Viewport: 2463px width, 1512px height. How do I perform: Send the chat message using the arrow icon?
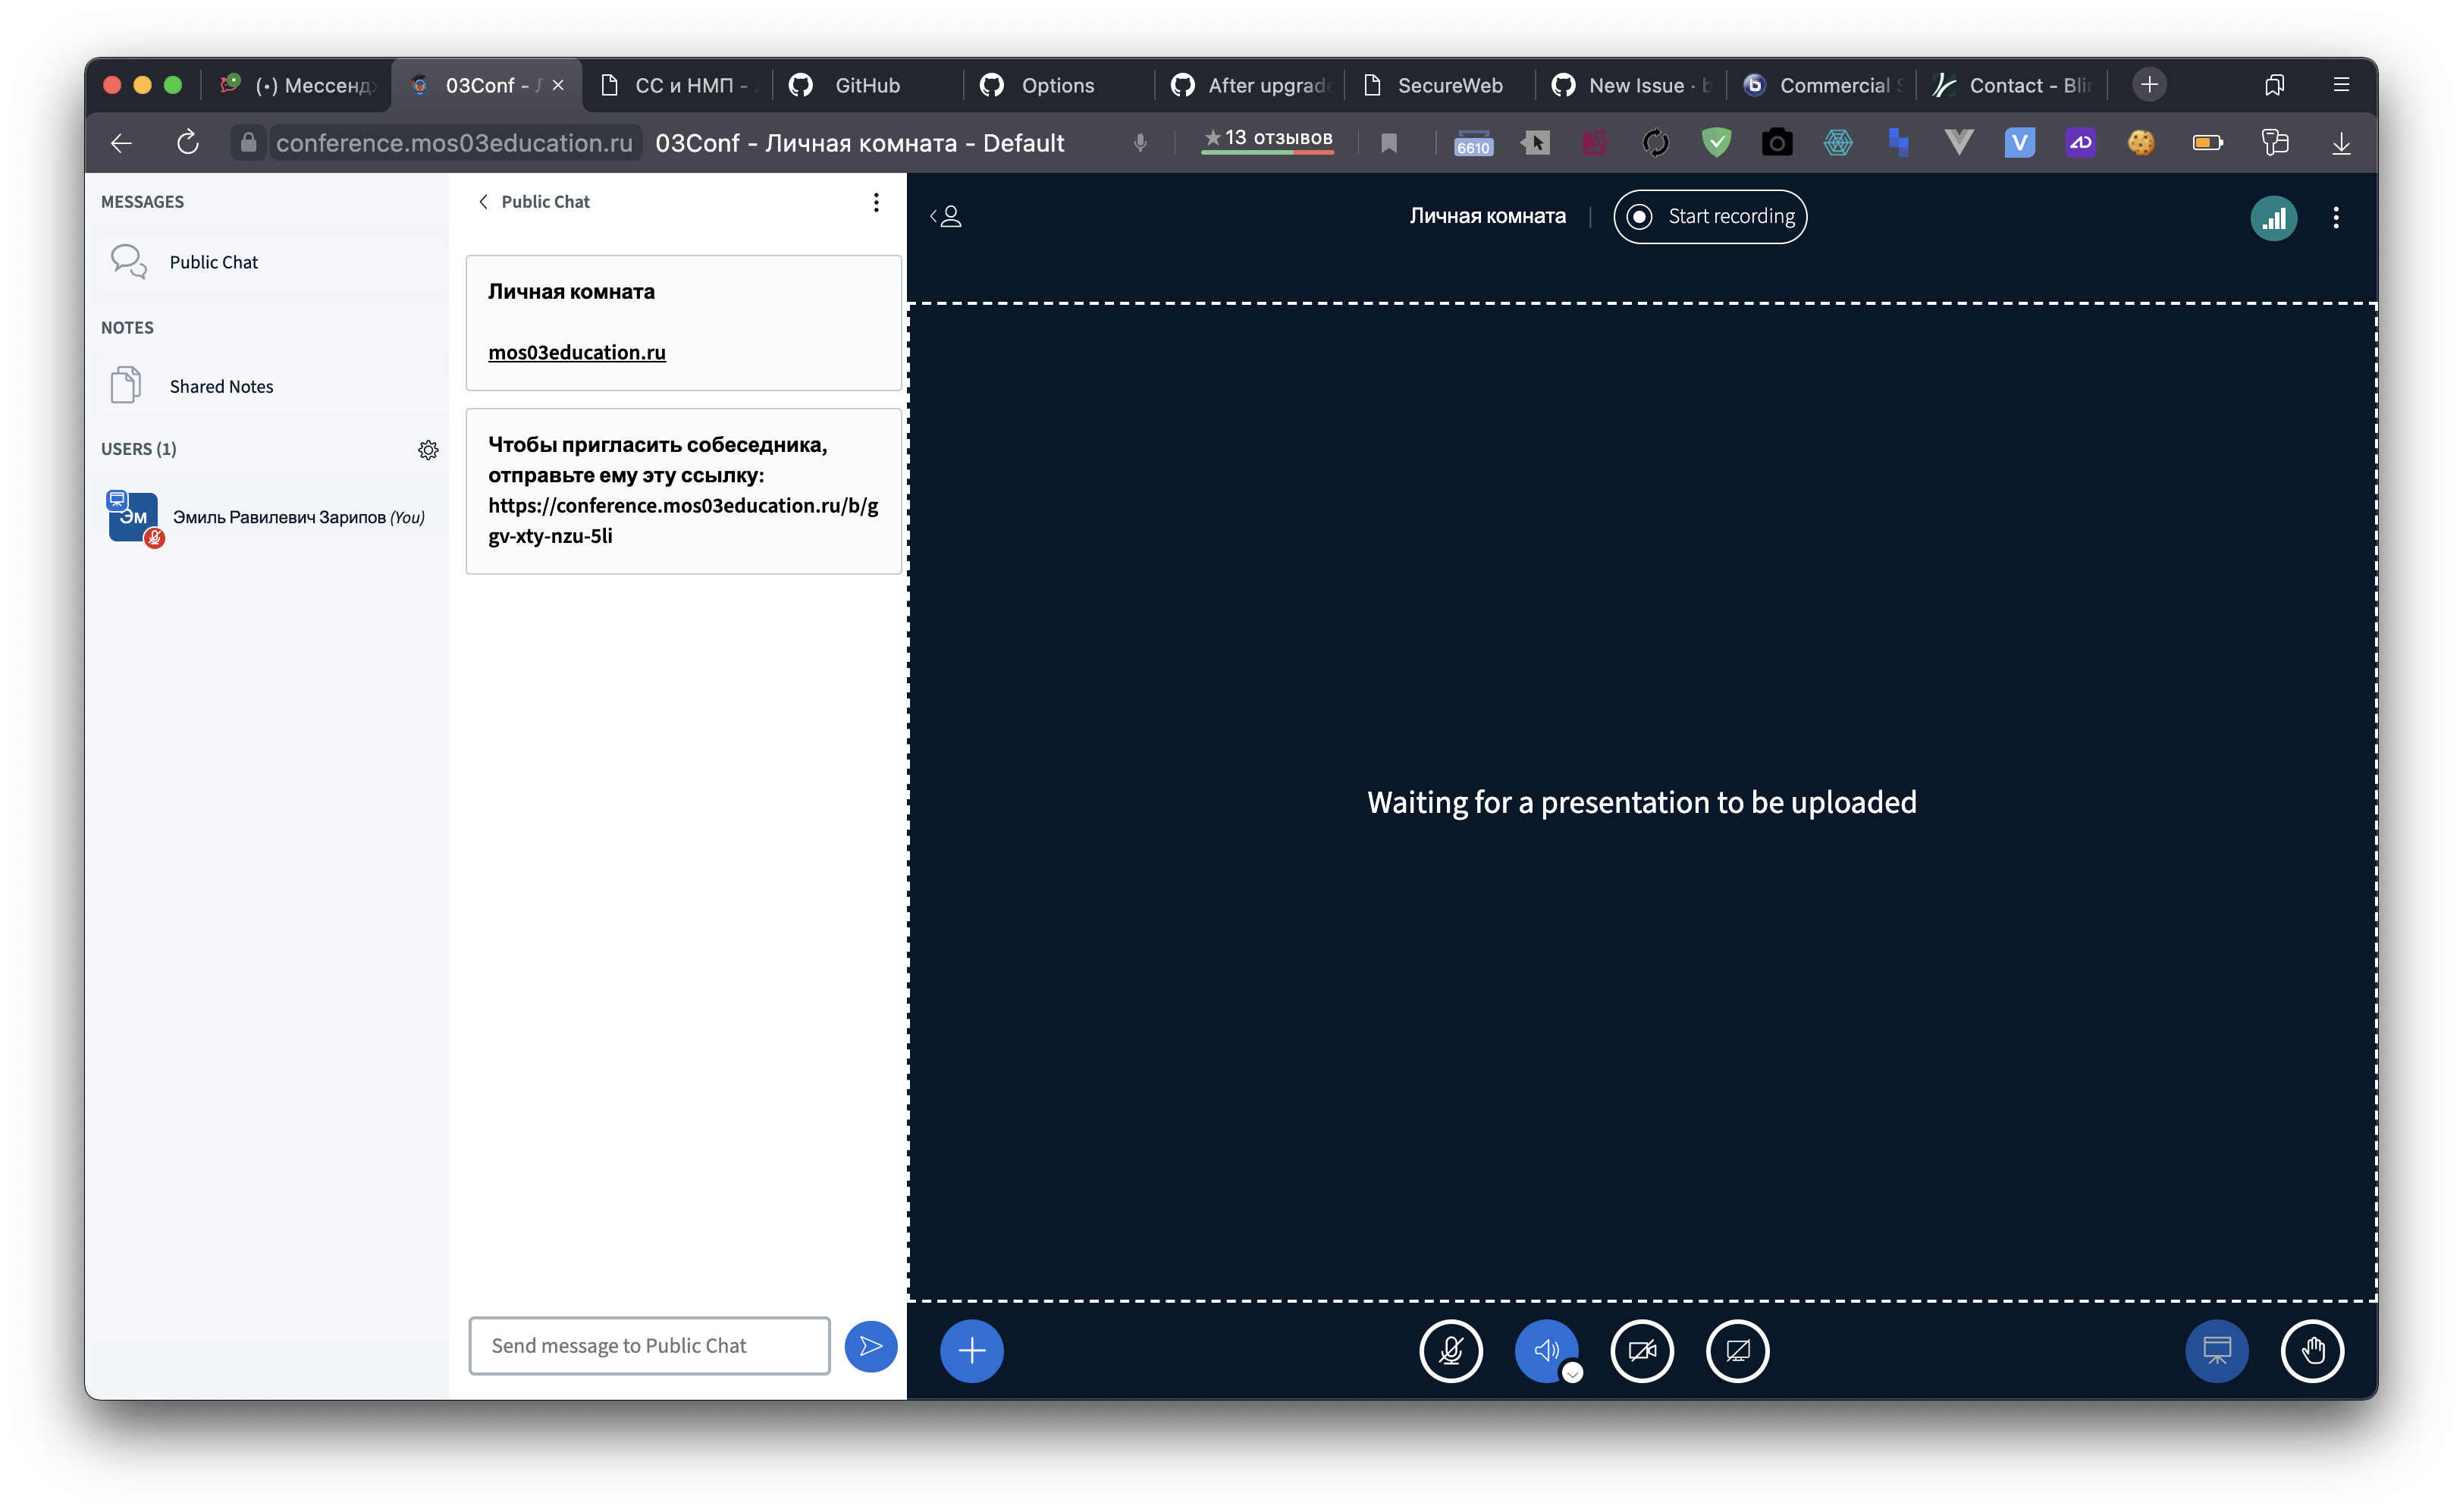(871, 1346)
